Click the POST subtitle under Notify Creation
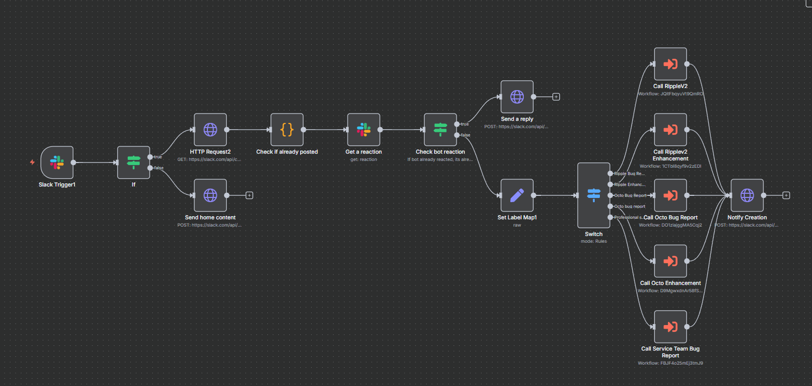 pyautogui.click(x=747, y=225)
